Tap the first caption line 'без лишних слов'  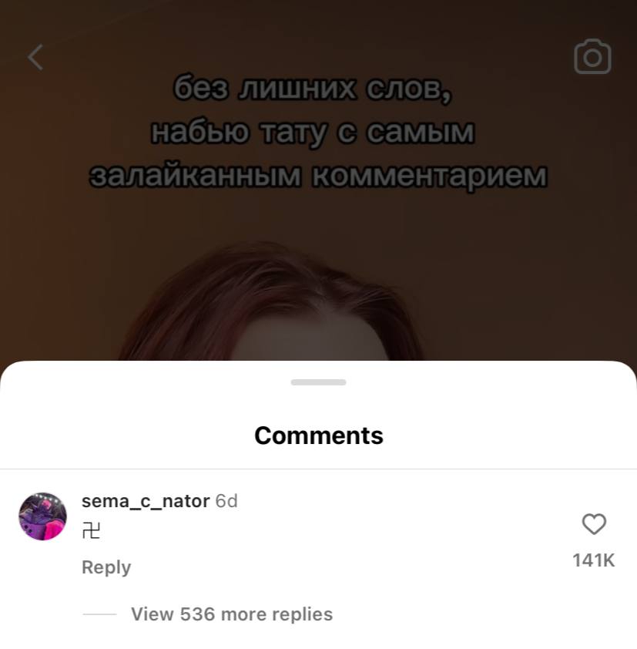tap(312, 88)
